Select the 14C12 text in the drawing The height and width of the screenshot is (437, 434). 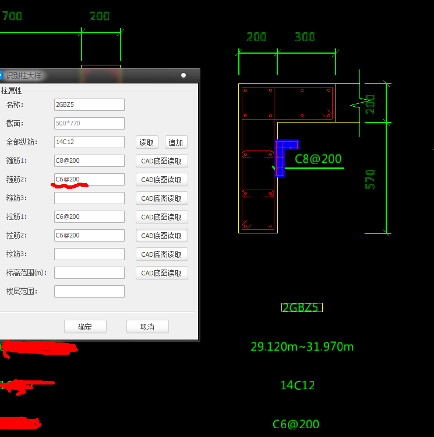coord(298,386)
